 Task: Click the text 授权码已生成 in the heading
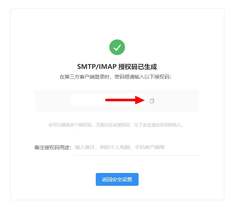tap(137, 67)
